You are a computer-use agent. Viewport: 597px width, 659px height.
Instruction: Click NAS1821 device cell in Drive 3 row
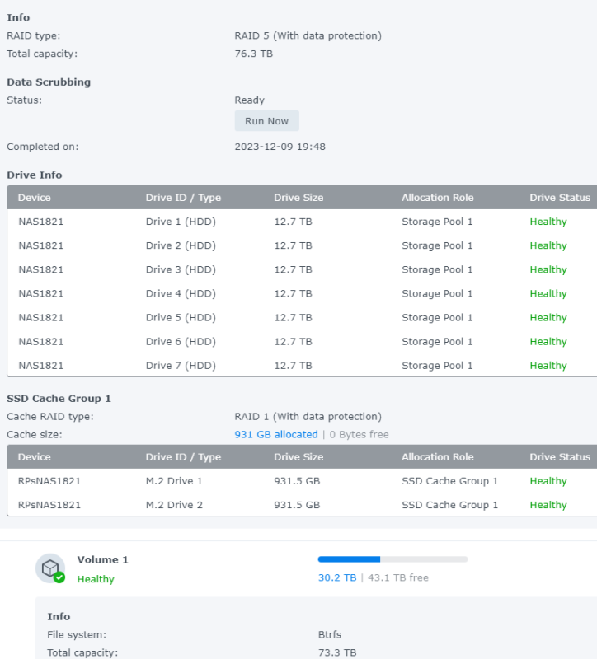click(x=40, y=269)
